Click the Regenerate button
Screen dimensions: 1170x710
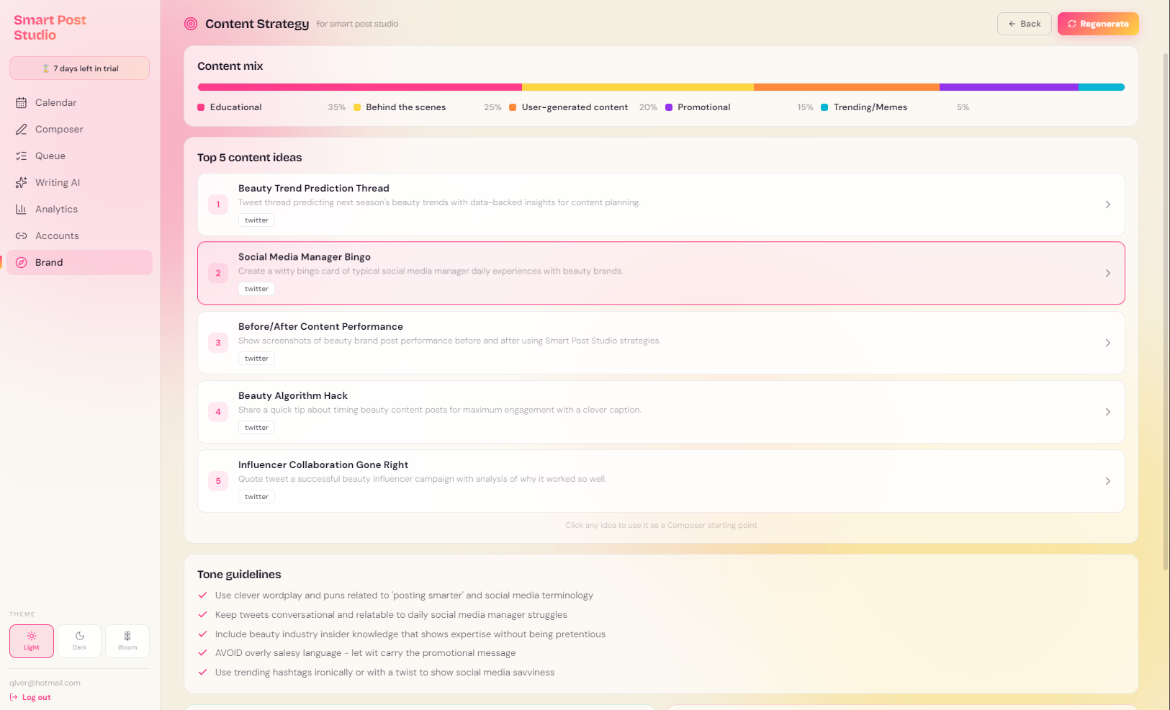coord(1098,24)
